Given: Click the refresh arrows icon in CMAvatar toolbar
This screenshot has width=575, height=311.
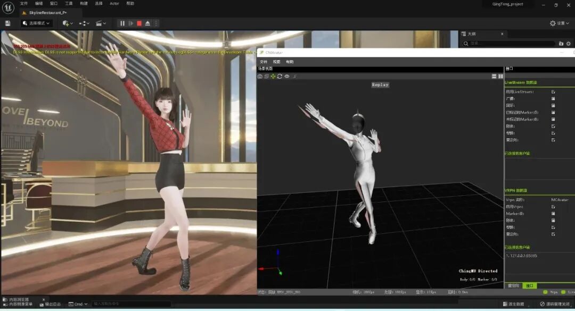Looking at the screenshot, I should [280, 77].
